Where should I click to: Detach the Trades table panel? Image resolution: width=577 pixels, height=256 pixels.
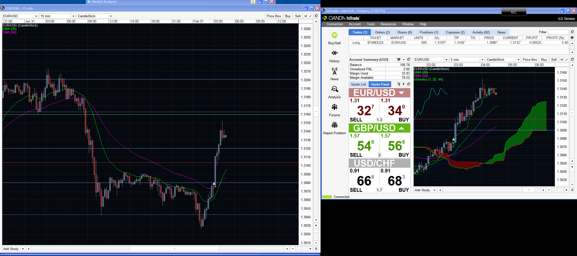click(572, 32)
